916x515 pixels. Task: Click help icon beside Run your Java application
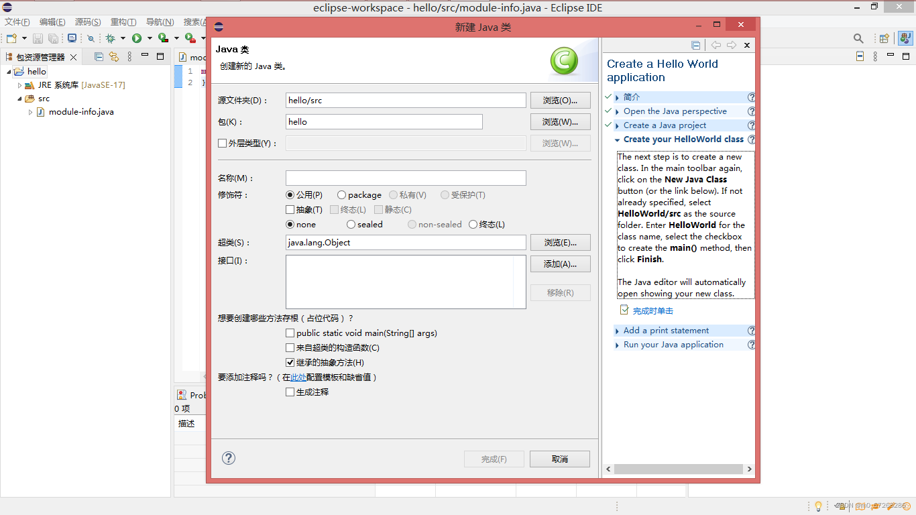click(751, 345)
